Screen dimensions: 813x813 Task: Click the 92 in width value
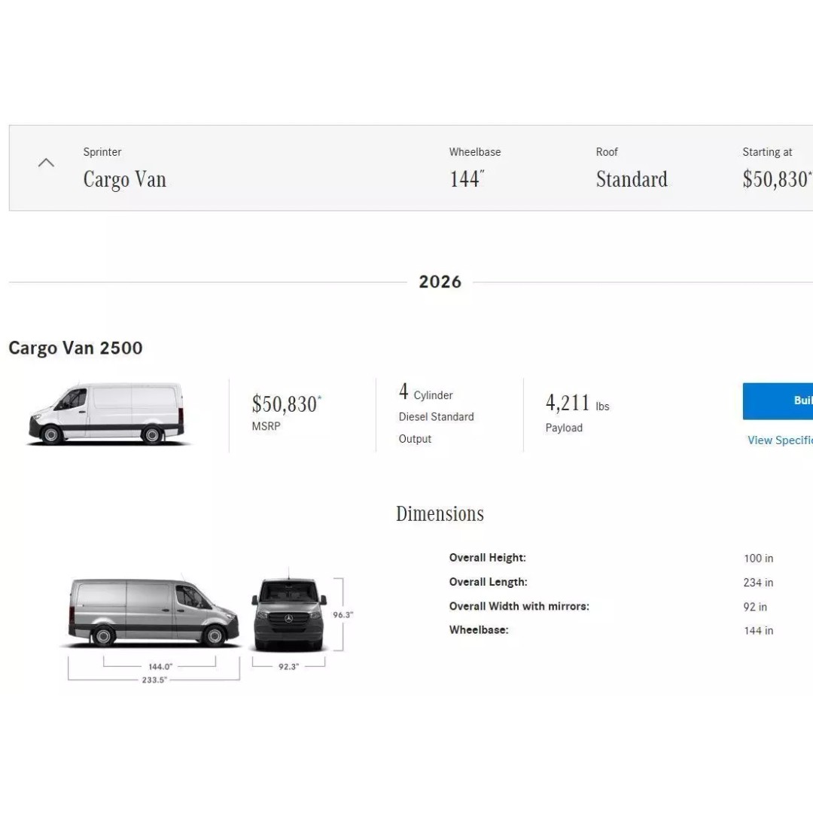click(x=755, y=607)
